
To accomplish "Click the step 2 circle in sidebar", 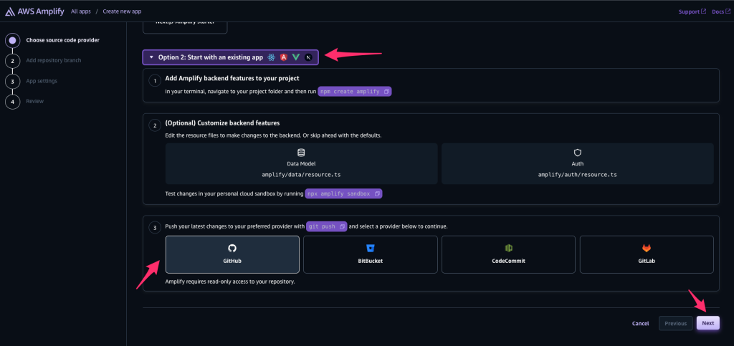I will (x=13, y=61).
